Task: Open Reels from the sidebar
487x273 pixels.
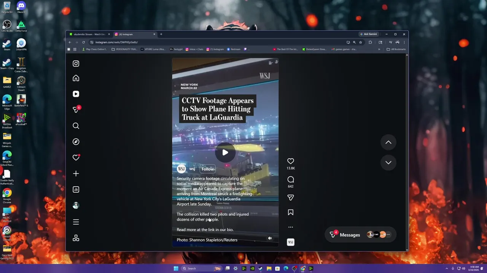Action: [x=76, y=94]
